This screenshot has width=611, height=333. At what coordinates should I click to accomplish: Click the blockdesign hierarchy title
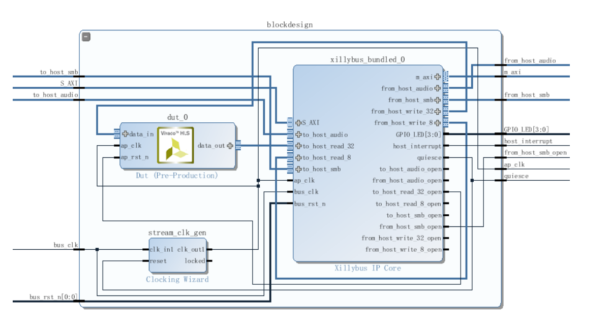tap(290, 24)
